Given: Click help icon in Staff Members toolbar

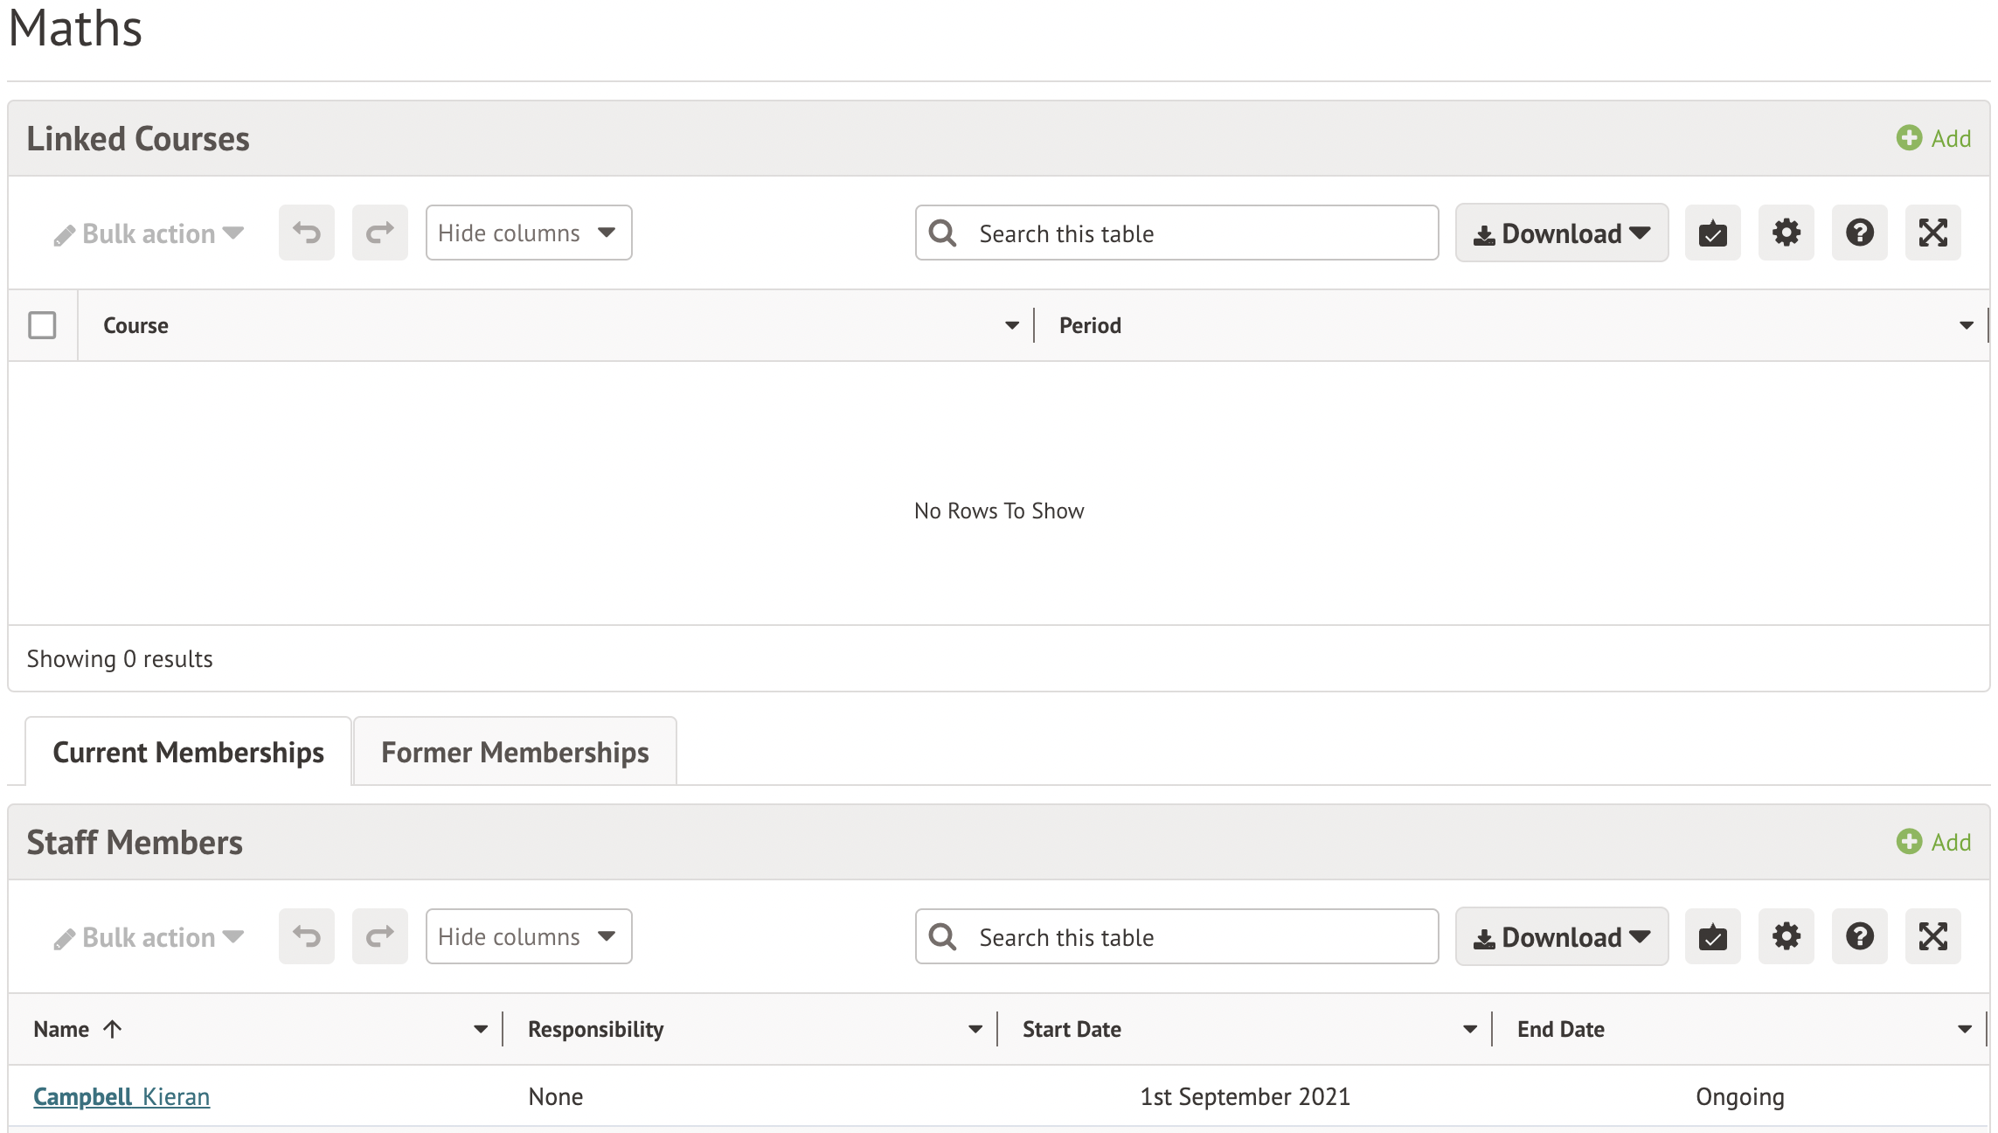Looking at the screenshot, I should pyautogui.click(x=1859, y=936).
